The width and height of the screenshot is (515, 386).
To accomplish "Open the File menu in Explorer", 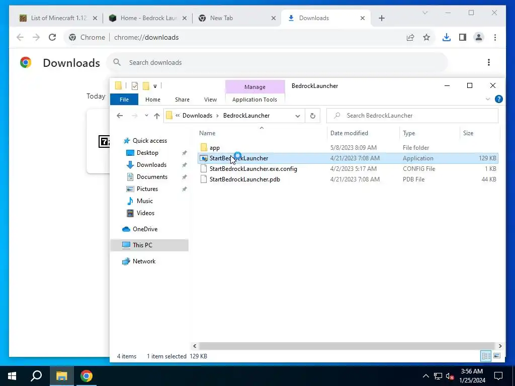I will pos(124,100).
